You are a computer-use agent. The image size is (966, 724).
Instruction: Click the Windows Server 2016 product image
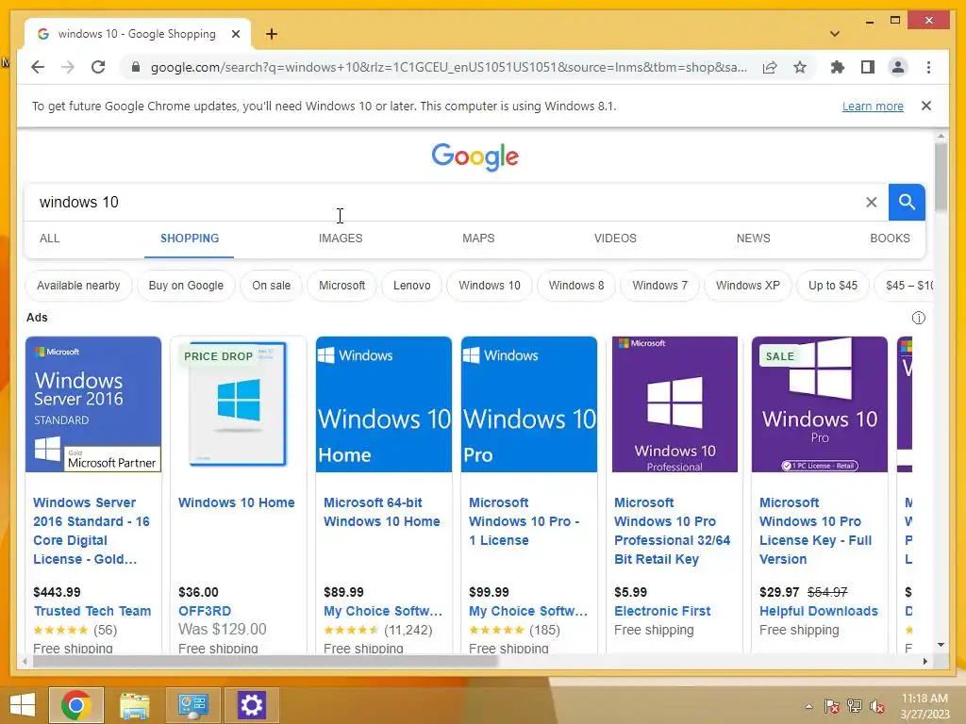pyautogui.click(x=93, y=404)
